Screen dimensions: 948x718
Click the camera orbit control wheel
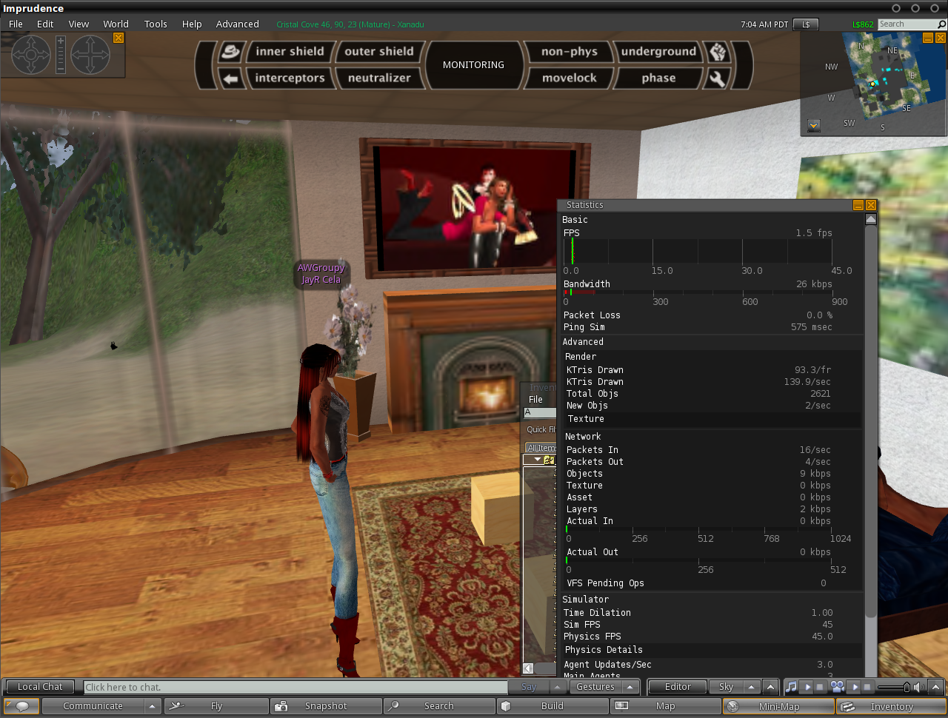point(30,55)
